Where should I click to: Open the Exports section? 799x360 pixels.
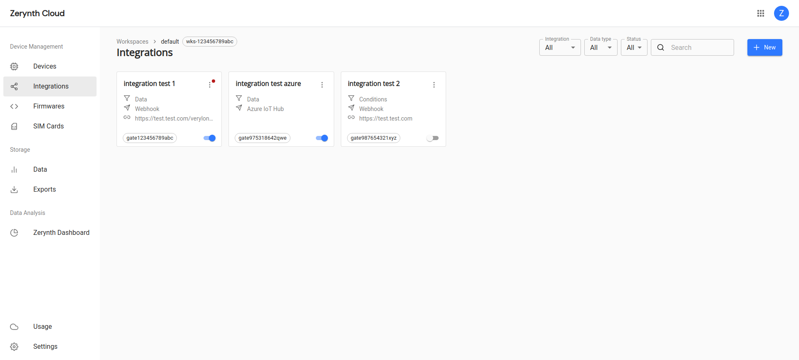[50, 190]
